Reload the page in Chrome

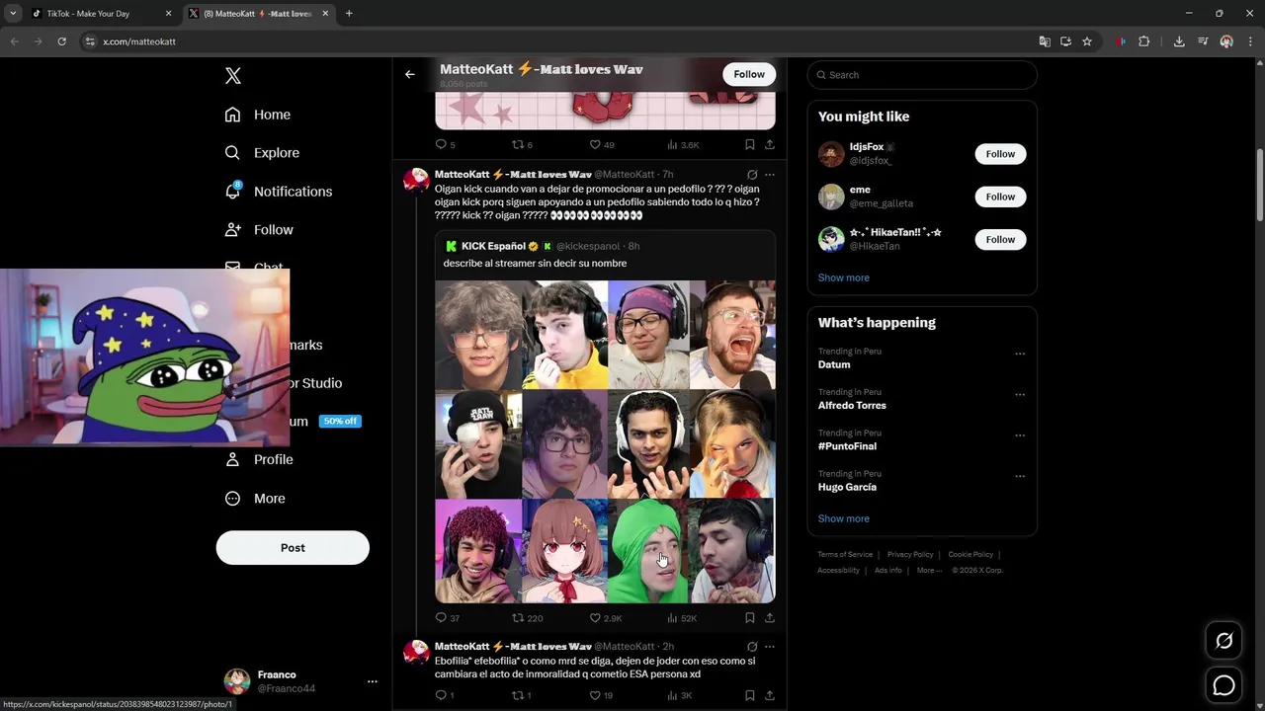click(61, 41)
